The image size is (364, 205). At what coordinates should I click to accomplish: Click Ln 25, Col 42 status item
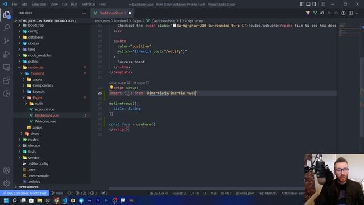[x=159, y=193]
